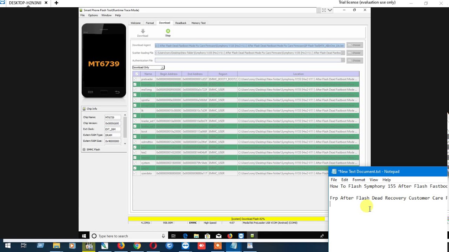
Task: Open Chrome on the outer taskbar
Action: pos(137,246)
